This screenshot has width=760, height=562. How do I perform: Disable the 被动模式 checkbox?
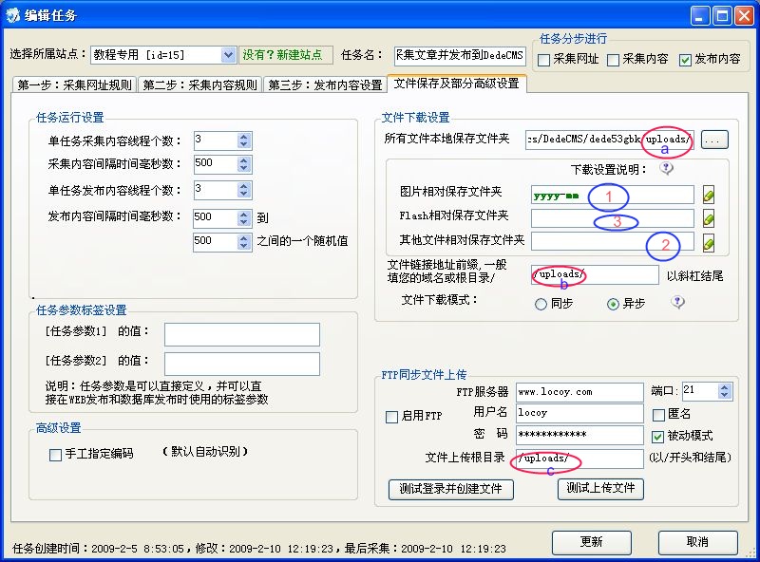pos(658,437)
